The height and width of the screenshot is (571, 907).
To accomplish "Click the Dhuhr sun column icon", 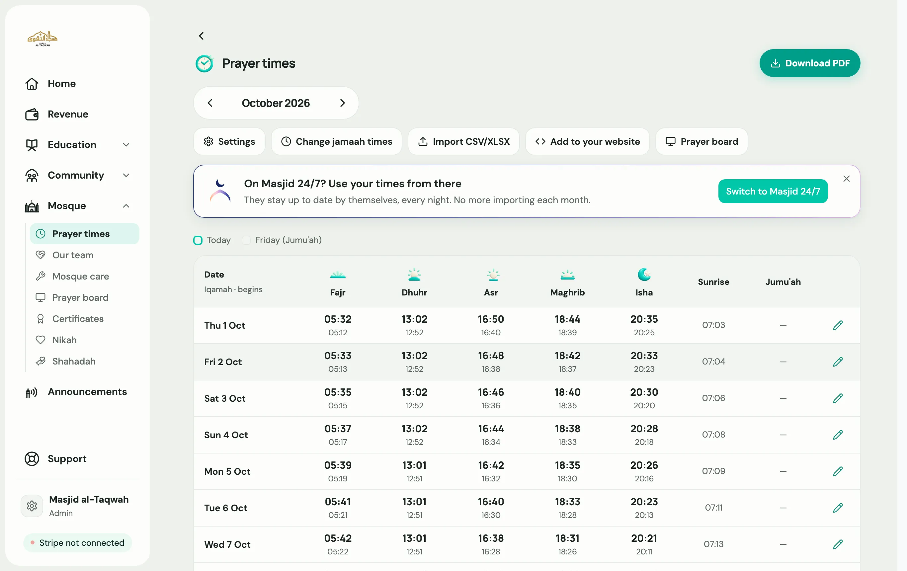I will (414, 275).
